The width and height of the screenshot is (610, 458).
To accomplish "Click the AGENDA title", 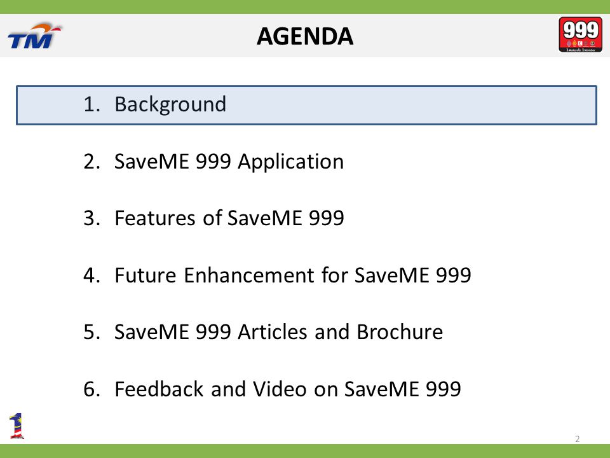I will pos(305,36).
